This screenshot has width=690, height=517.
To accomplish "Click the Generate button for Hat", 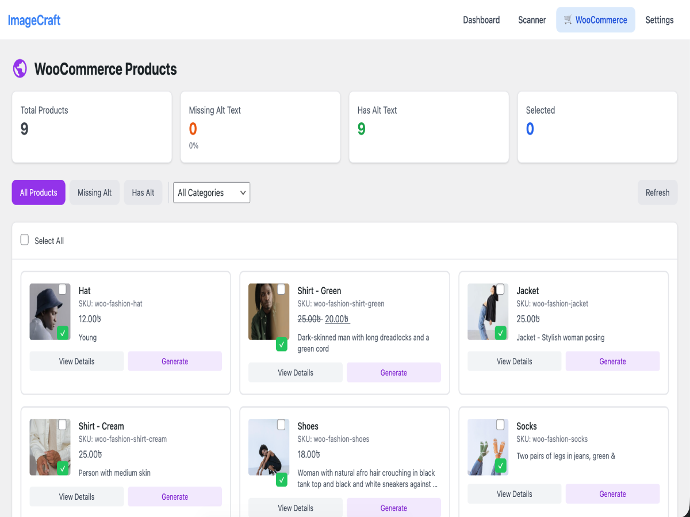I will point(175,361).
